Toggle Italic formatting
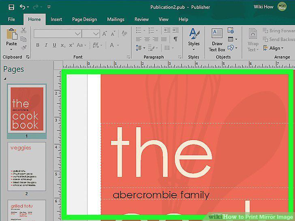The height and width of the screenshot is (221, 295). 46,45
